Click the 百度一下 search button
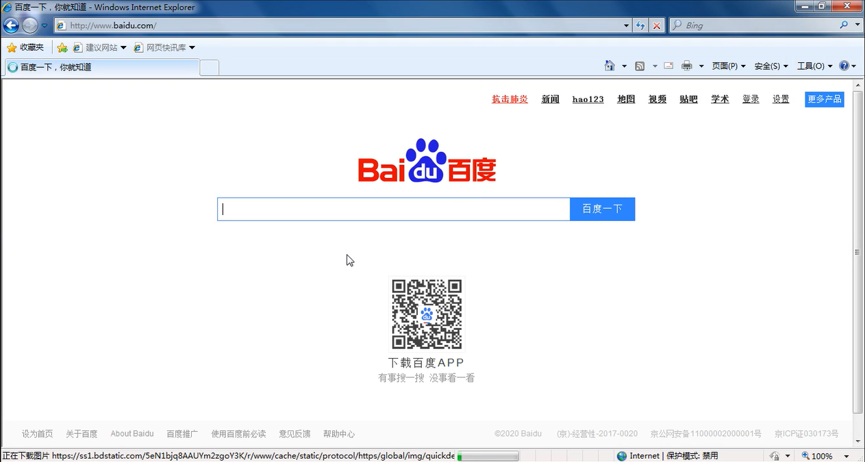This screenshot has height=462, width=865. [602, 208]
